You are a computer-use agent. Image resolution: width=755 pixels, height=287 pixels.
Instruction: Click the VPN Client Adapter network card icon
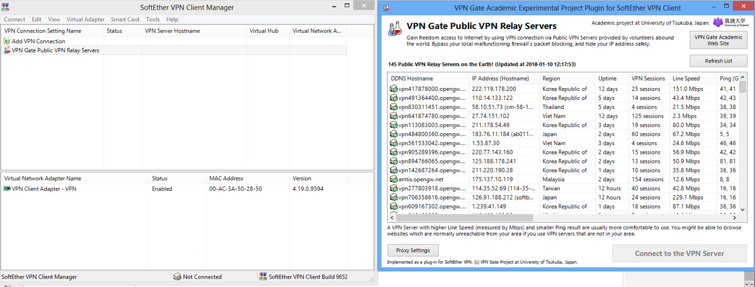[x=7, y=189]
